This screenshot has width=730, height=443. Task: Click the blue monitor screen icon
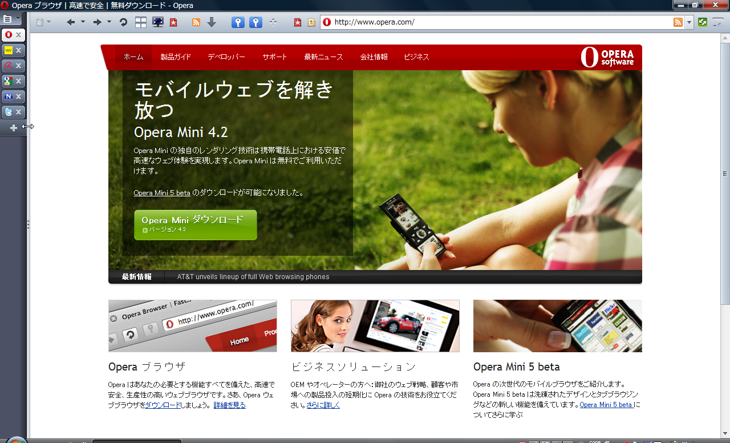(x=157, y=22)
